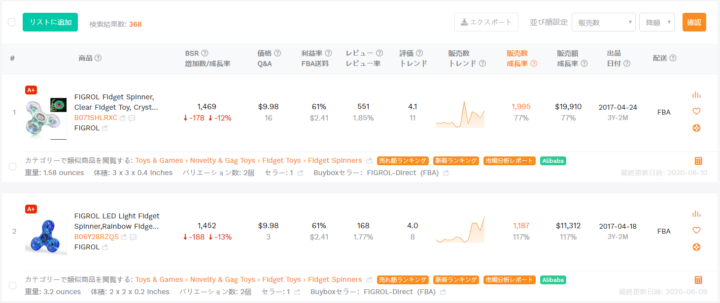Click the リストに追加 button
Viewport: 720px width, 303px height.
tap(50, 22)
